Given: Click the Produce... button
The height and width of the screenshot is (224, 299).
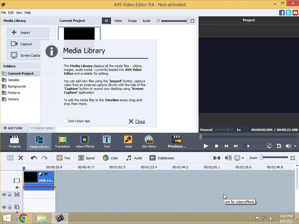Looking at the screenshot, I should point(177,142).
